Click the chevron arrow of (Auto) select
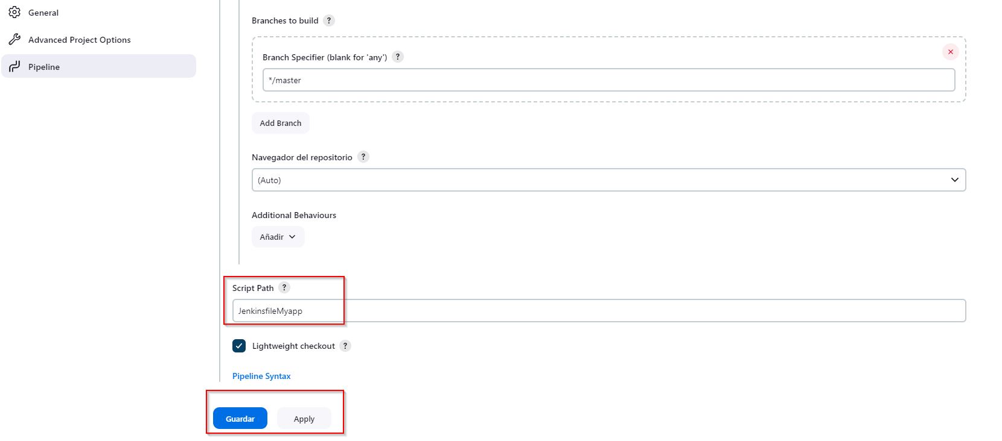Viewport: 1002px width, 441px height. point(955,180)
